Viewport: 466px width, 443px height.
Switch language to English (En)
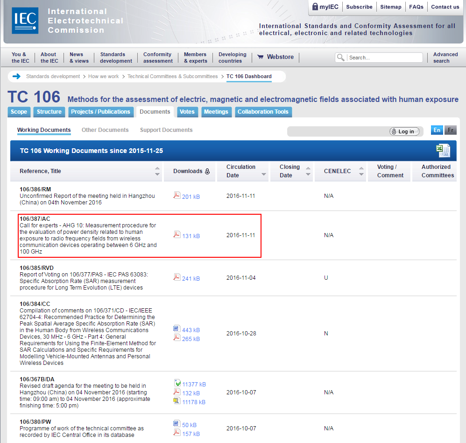(437, 130)
